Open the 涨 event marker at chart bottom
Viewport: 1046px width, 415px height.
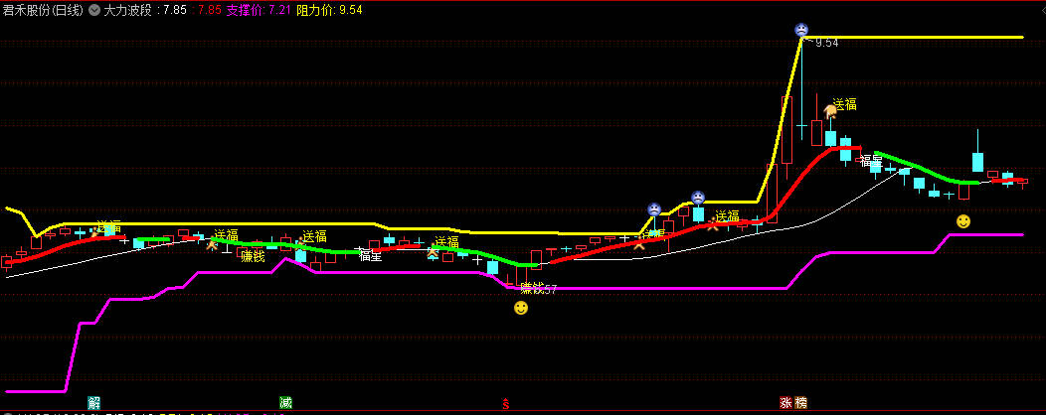coord(785,402)
